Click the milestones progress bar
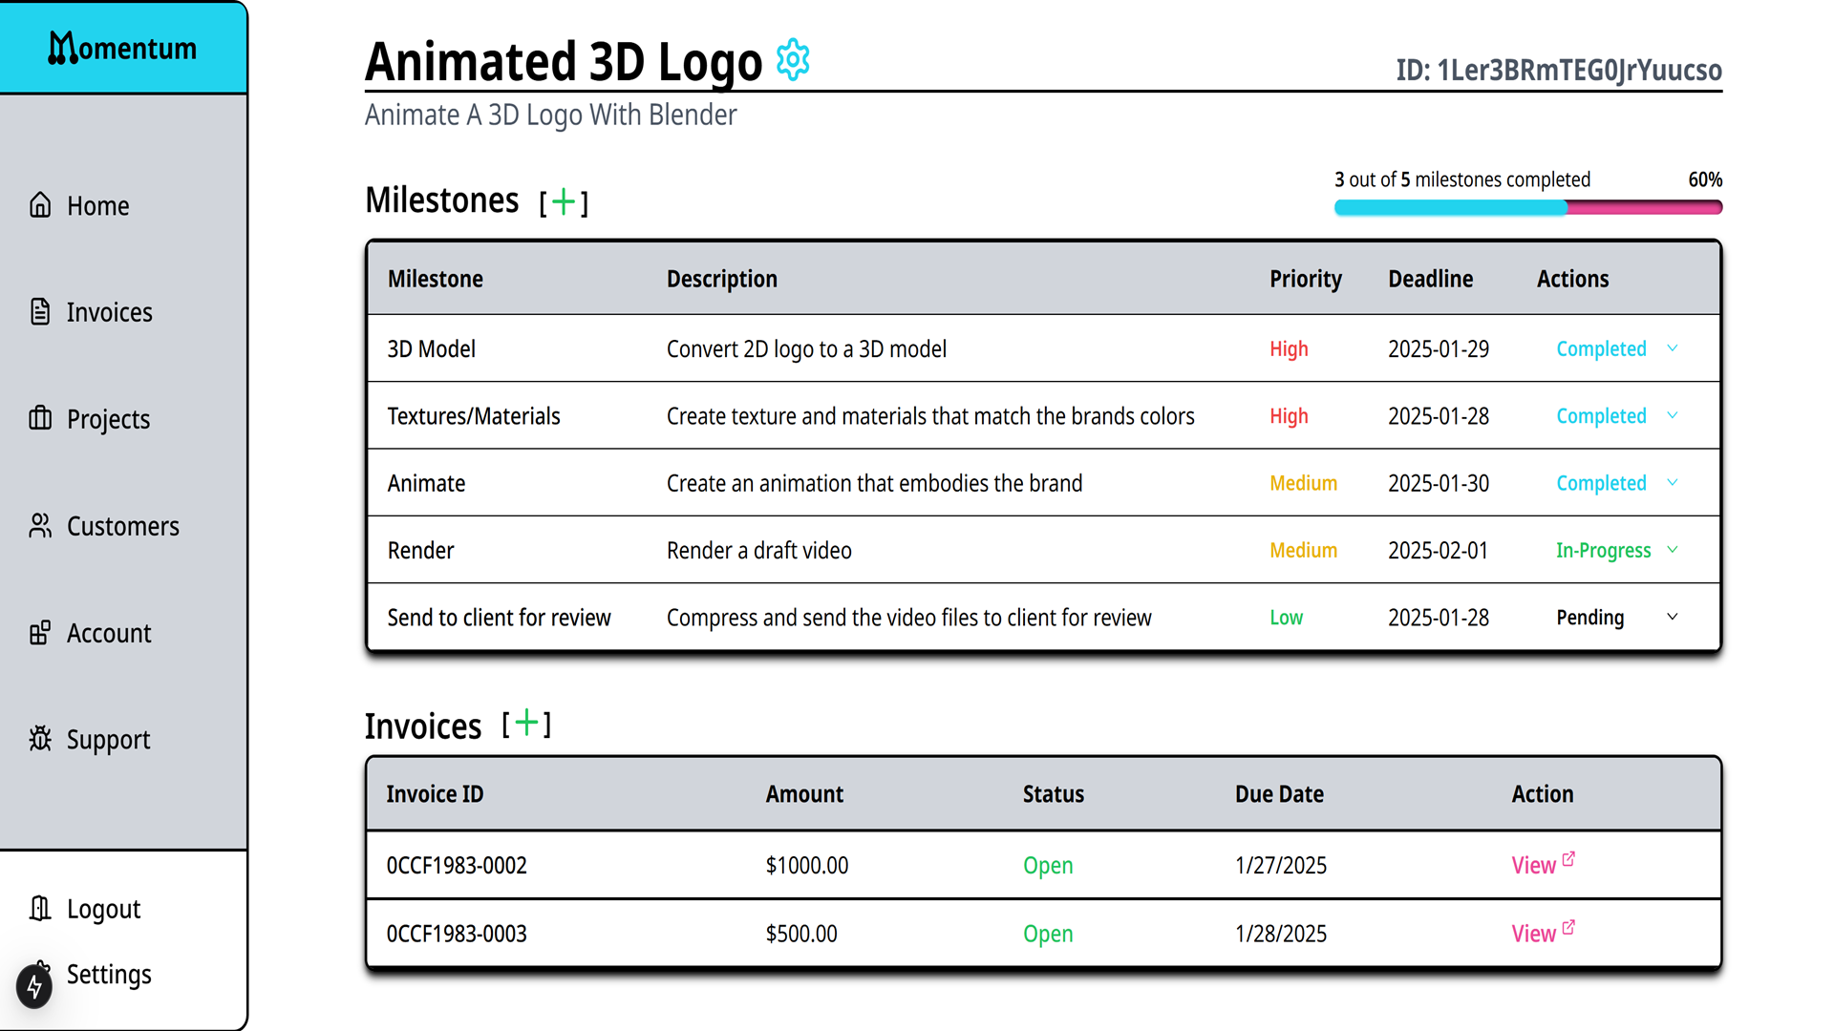Viewport: 1834px width, 1031px height. tap(1527, 207)
